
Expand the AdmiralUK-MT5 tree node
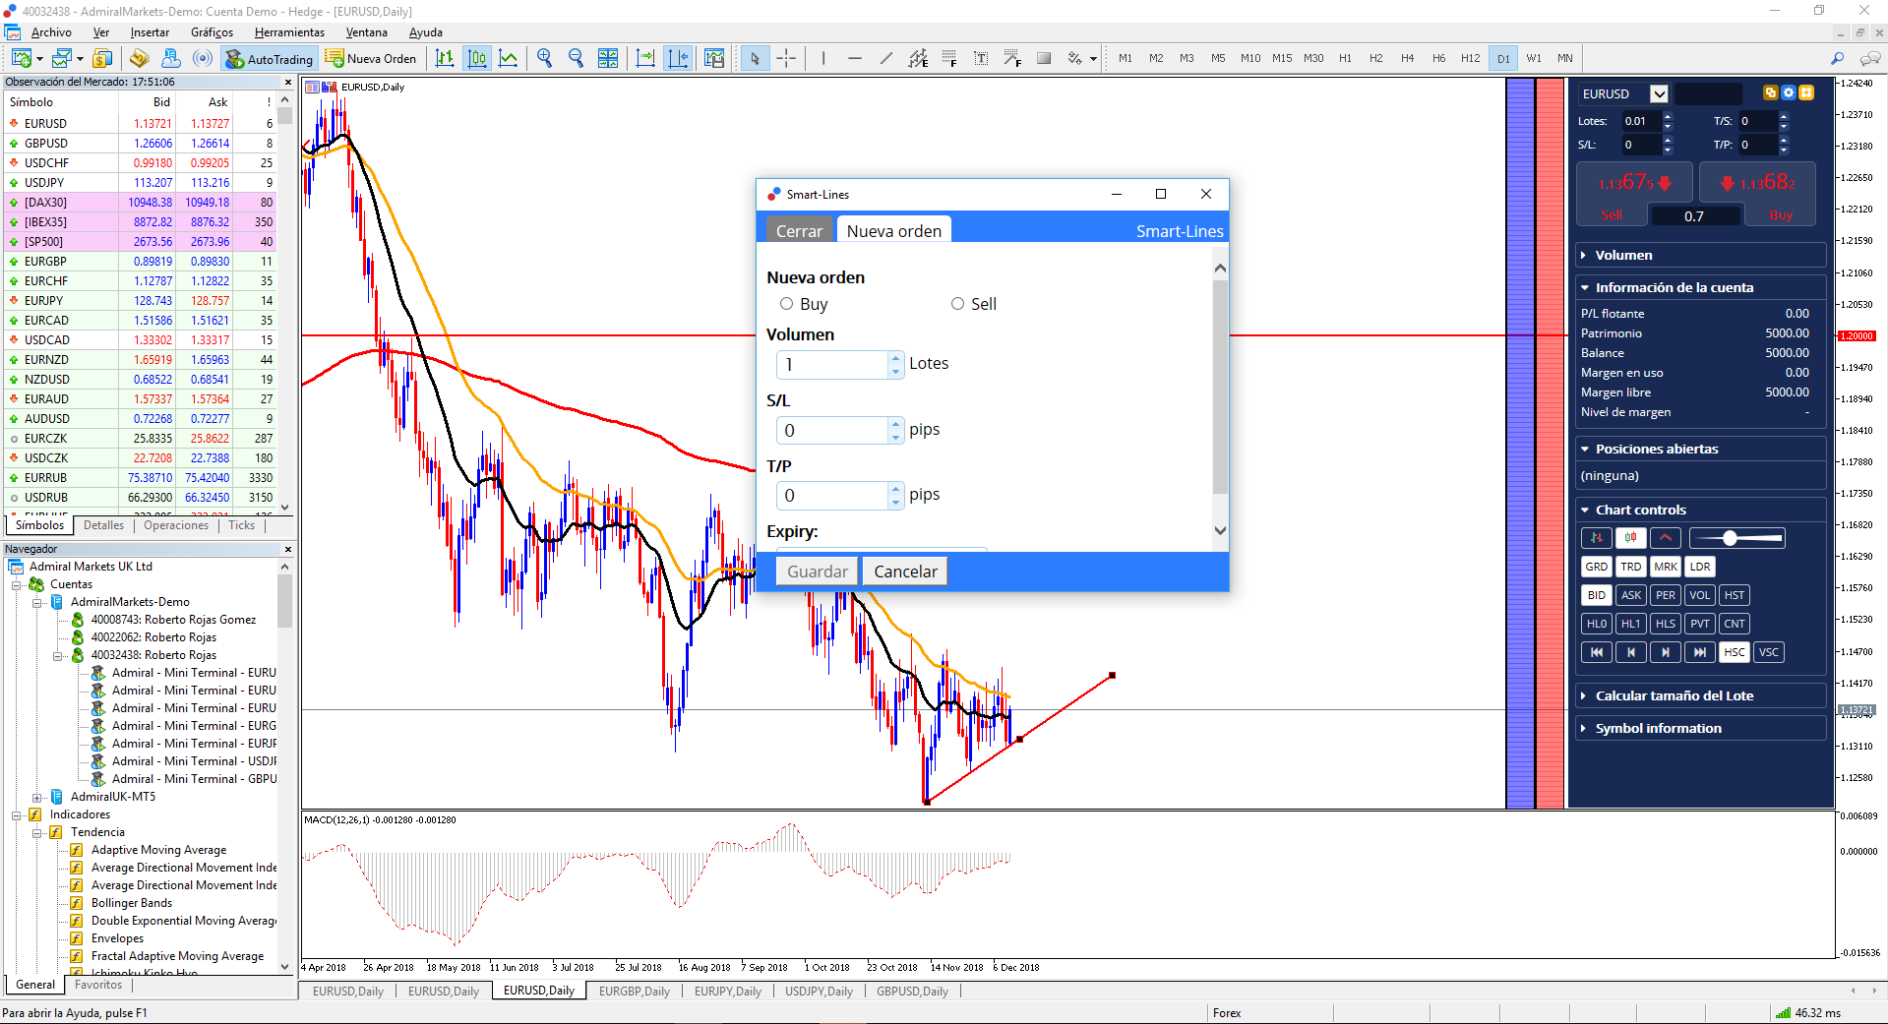[35, 797]
